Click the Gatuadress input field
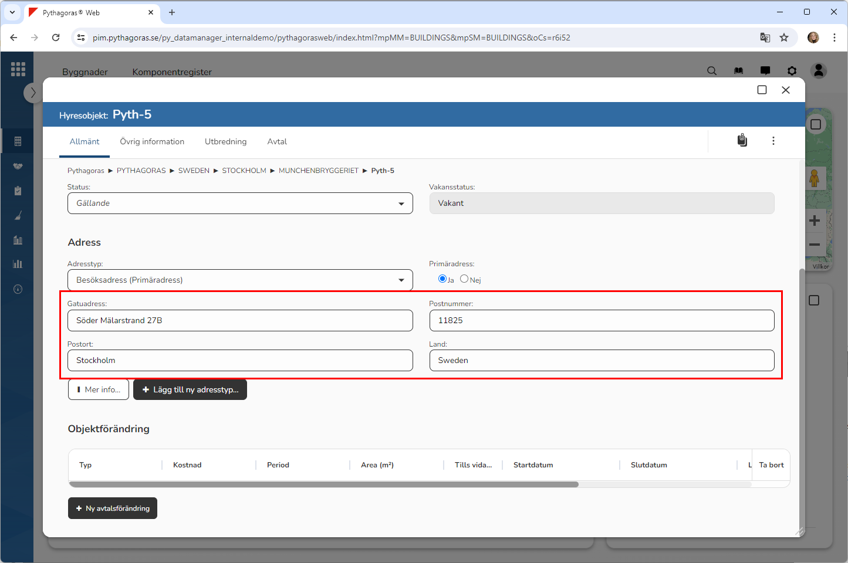848x563 pixels. pyautogui.click(x=240, y=321)
